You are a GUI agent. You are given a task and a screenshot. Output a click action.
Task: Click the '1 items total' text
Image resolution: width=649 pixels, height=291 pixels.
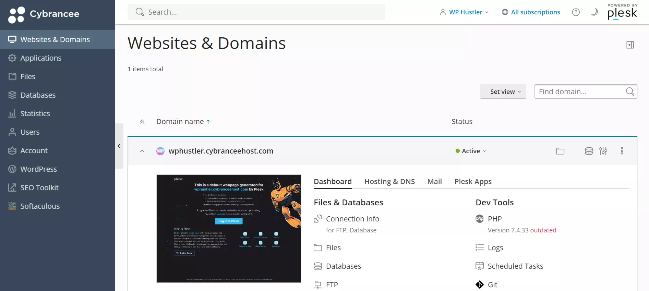[x=145, y=69]
